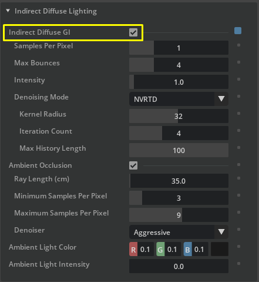
Task: Click the Intensity value field
Action: click(x=179, y=82)
